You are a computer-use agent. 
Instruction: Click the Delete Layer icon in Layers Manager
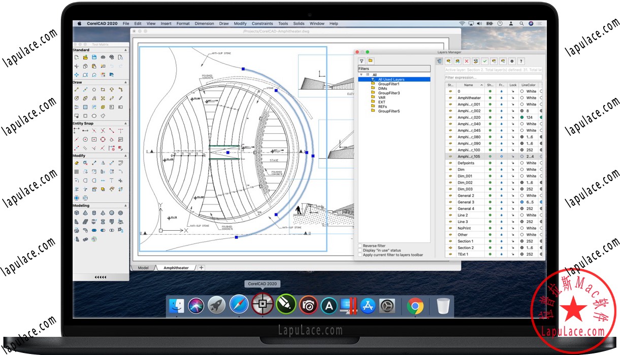tap(466, 61)
